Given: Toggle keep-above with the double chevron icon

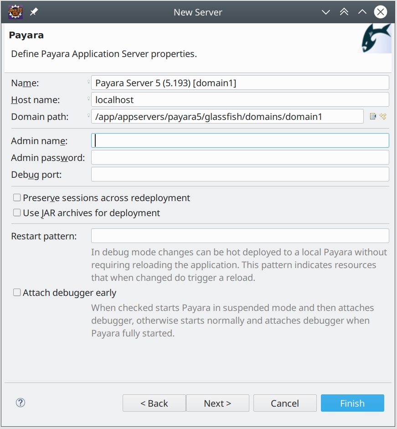Looking at the screenshot, I should coord(344,12).
